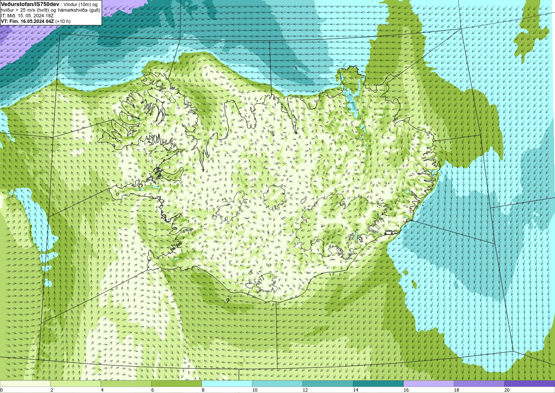Screen dimensions: 555x393
Task: Click the "12" scale label
Action: 305,390
